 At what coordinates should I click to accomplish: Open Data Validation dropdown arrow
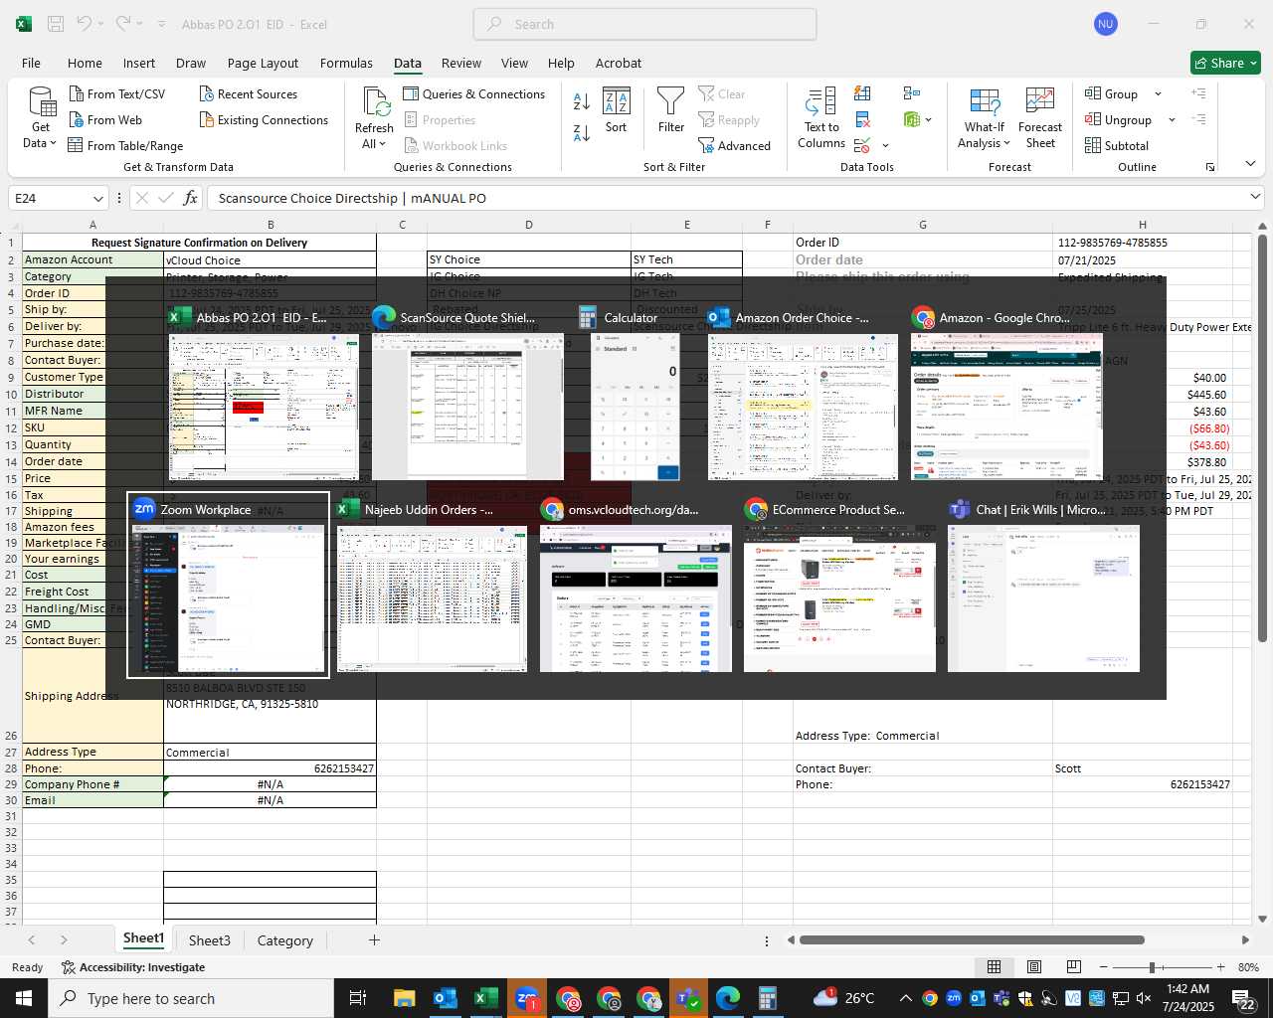coord(885,146)
